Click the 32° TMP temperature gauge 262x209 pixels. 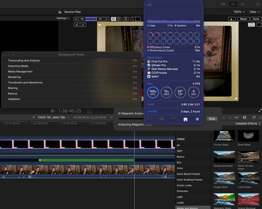click(x=180, y=92)
